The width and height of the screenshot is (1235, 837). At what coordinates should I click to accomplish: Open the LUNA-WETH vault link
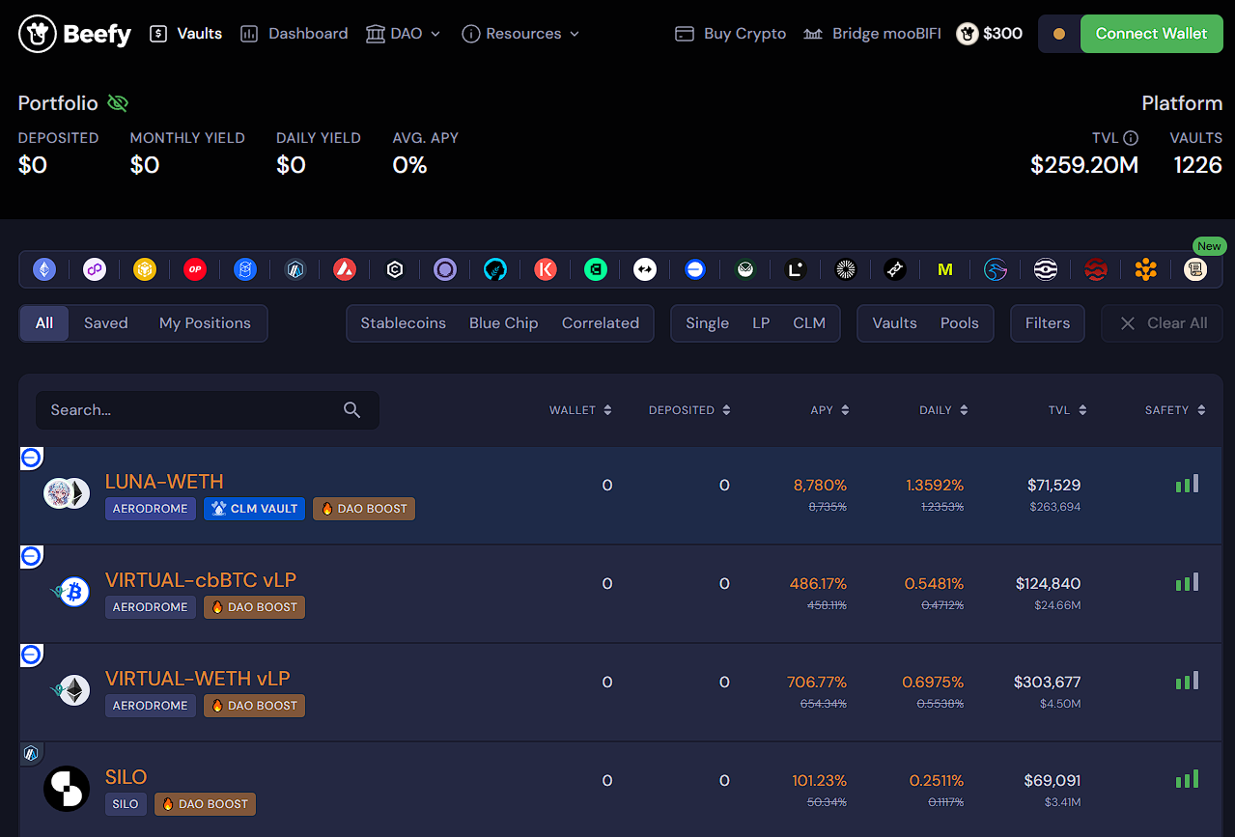[164, 482]
